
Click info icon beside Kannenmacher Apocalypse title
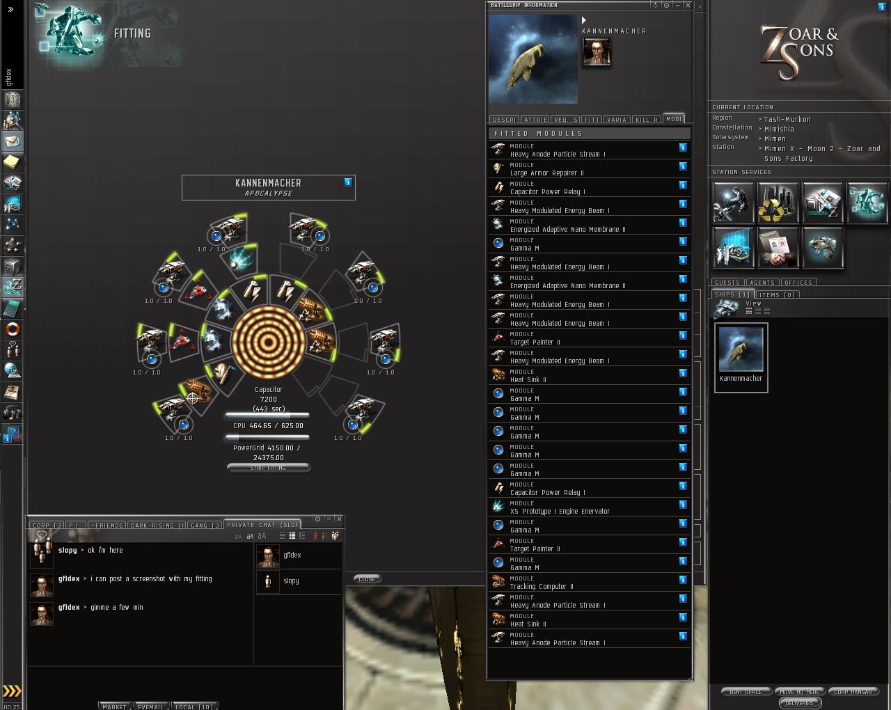348,182
